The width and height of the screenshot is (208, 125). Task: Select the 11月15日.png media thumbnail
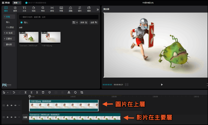pyautogui.click(x=51, y=37)
